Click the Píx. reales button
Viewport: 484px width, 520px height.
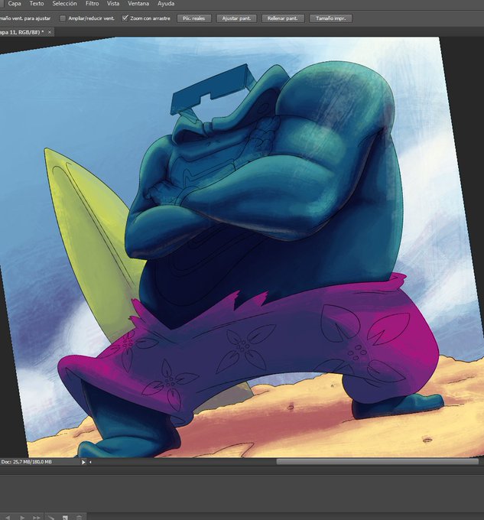[x=194, y=18]
